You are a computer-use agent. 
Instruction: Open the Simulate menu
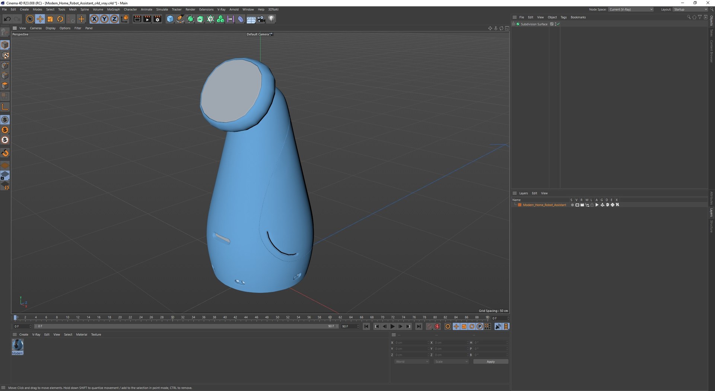pyautogui.click(x=162, y=9)
